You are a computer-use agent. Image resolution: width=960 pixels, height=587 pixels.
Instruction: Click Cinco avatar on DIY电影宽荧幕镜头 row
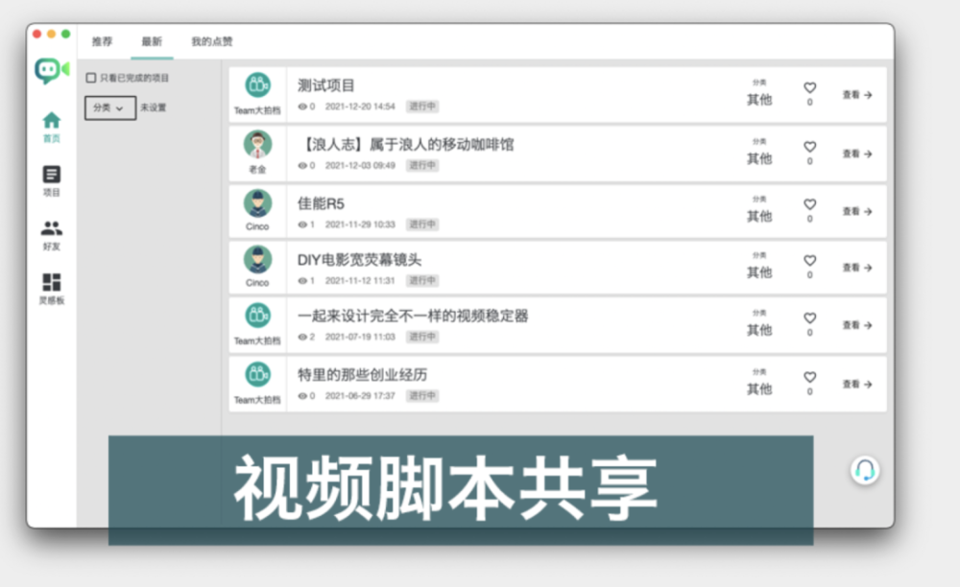[x=257, y=260]
